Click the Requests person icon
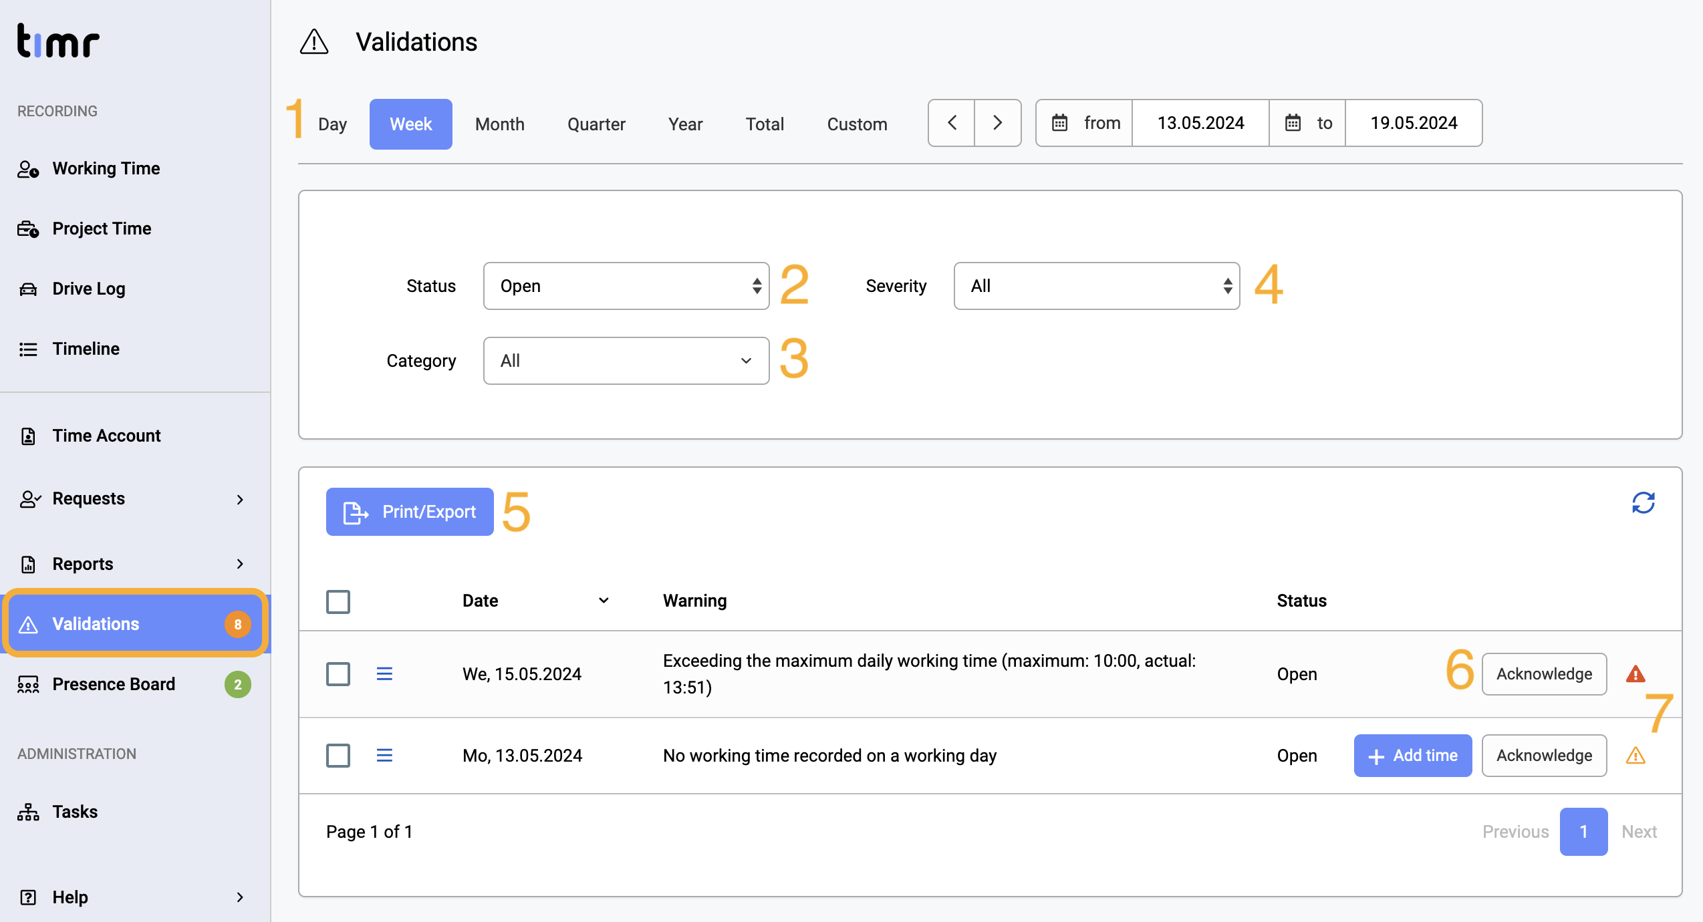The width and height of the screenshot is (1703, 922). (29, 499)
